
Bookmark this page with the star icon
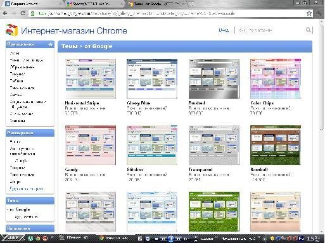(309, 13)
